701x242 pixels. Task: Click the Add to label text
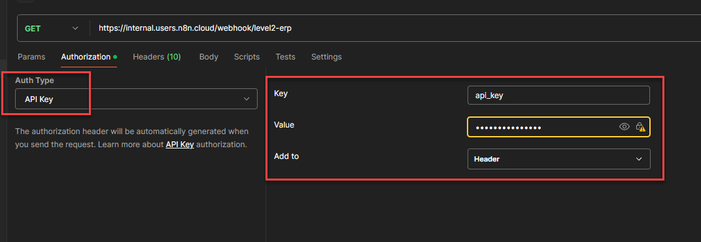coord(286,156)
